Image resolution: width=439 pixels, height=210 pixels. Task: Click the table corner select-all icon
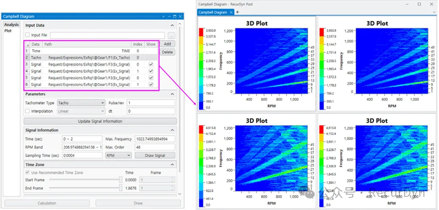tap(27, 44)
